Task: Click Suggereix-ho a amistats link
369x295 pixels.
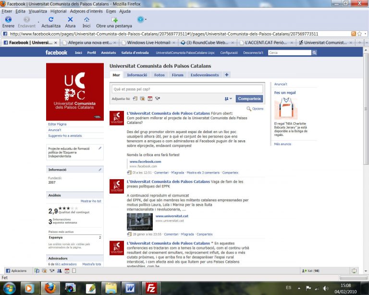Action: click(x=65, y=136)
